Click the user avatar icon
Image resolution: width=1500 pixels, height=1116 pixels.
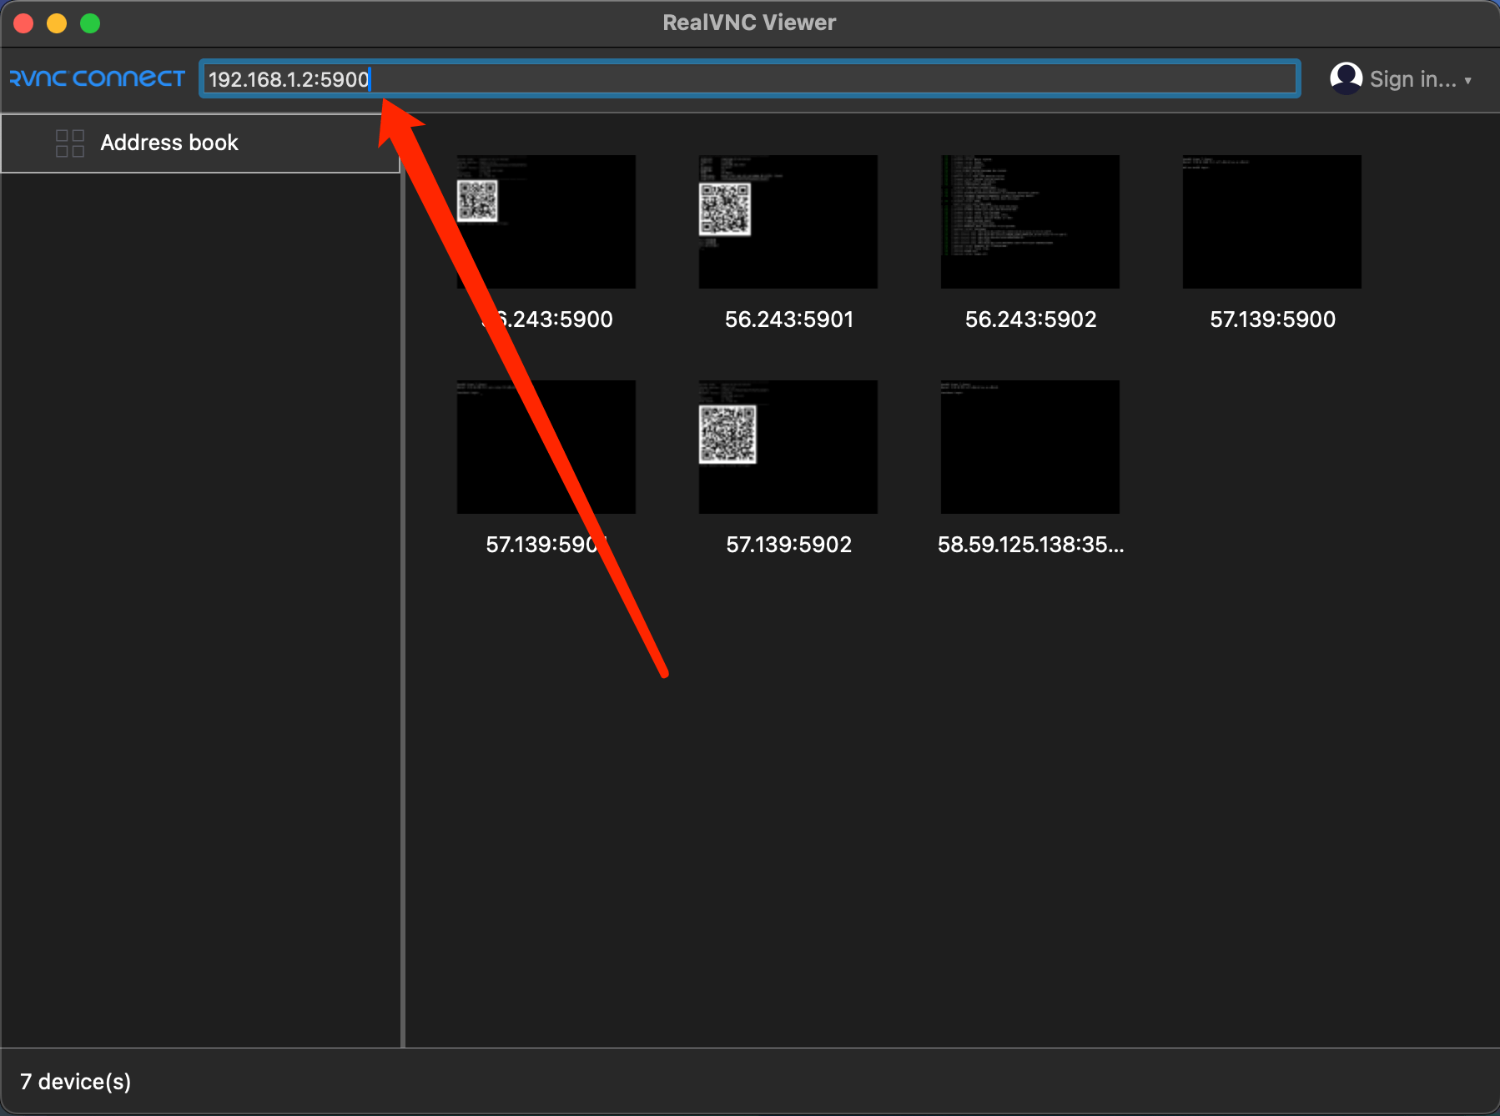click(x=1346, y=78)
